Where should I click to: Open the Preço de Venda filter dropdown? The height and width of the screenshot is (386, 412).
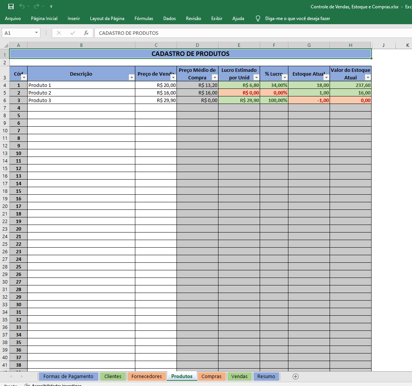pos(173,78)
